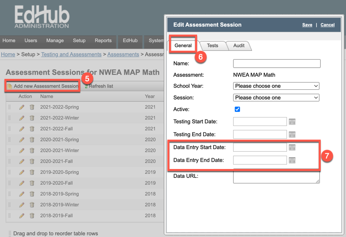This screenshot has height=237, width=346.
Task: Follow the Testing and Assessments breadcrumb link
Action: (x=71, y=54)
